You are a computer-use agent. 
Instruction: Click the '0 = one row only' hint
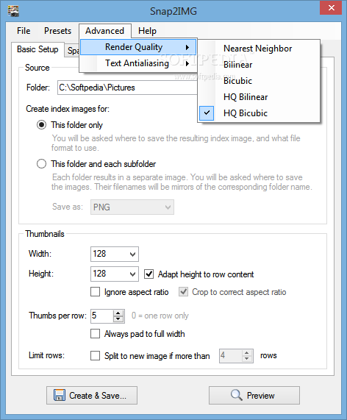[160, 316]
